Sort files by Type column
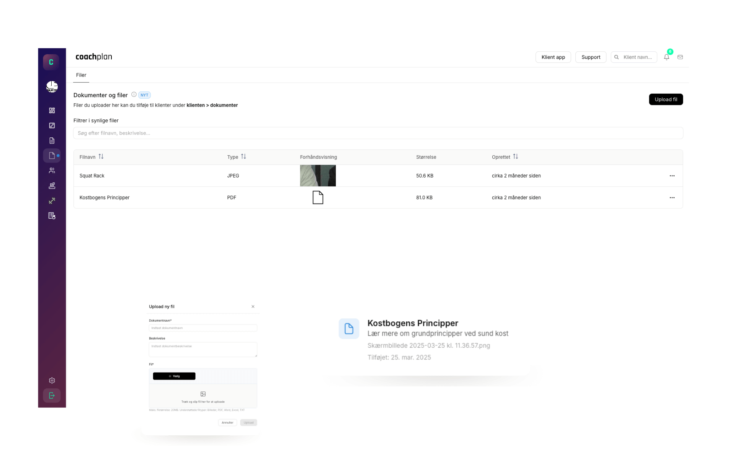The width and height of the screenshot is (735, 459). (243, 156)
